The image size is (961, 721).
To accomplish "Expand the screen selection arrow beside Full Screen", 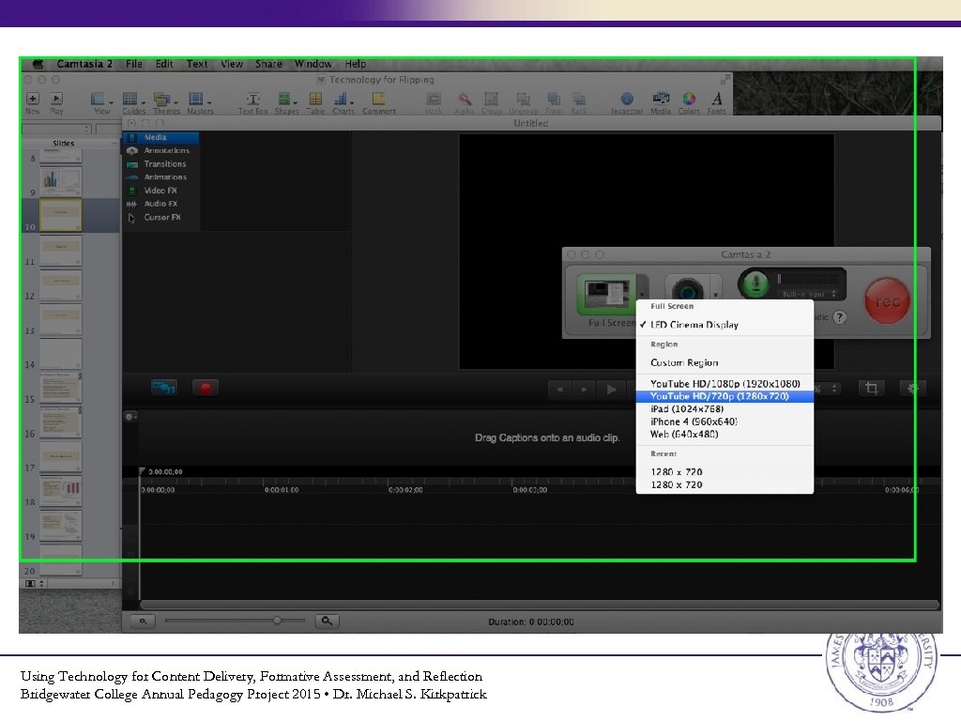I will (x=642, y=293).
